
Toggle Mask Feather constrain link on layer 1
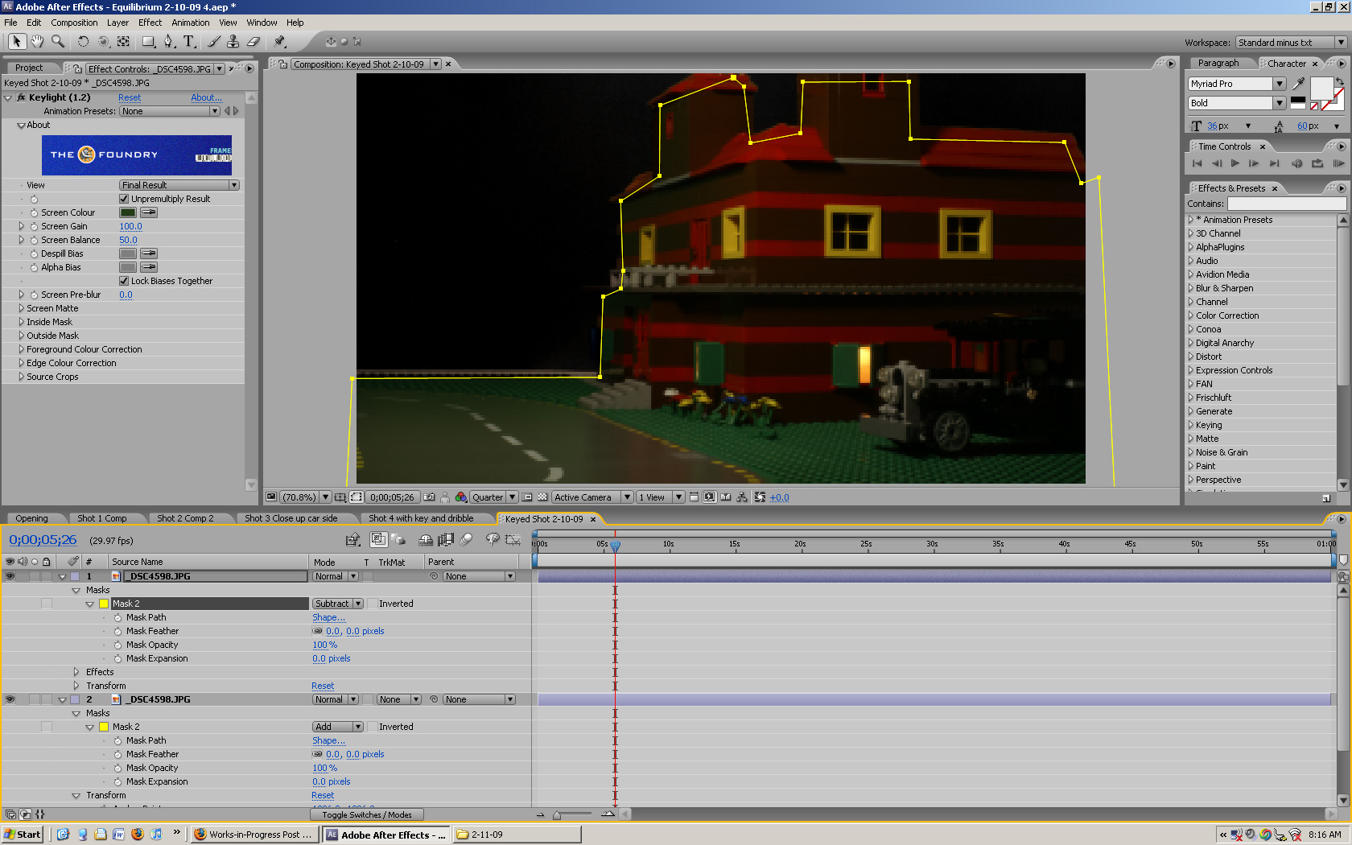(317, 631)
